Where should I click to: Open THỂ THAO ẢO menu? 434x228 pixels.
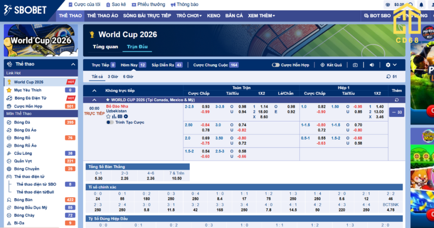[x=103, y=16]
